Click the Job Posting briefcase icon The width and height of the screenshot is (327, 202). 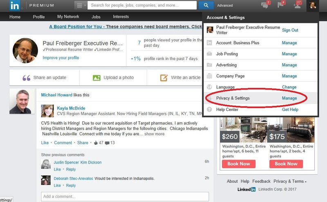[209, 54]
